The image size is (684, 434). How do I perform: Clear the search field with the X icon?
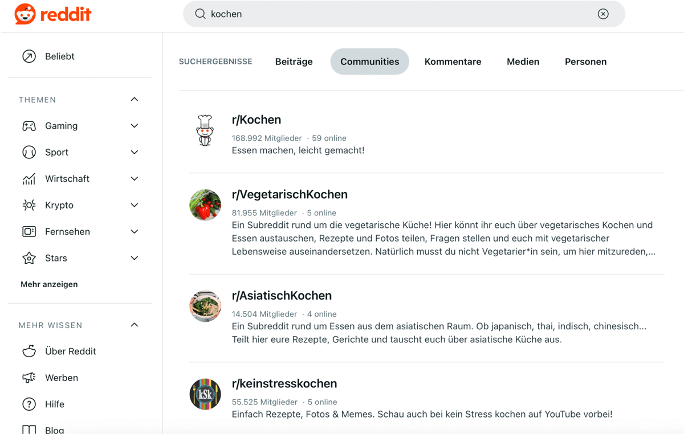coord(603,14)
